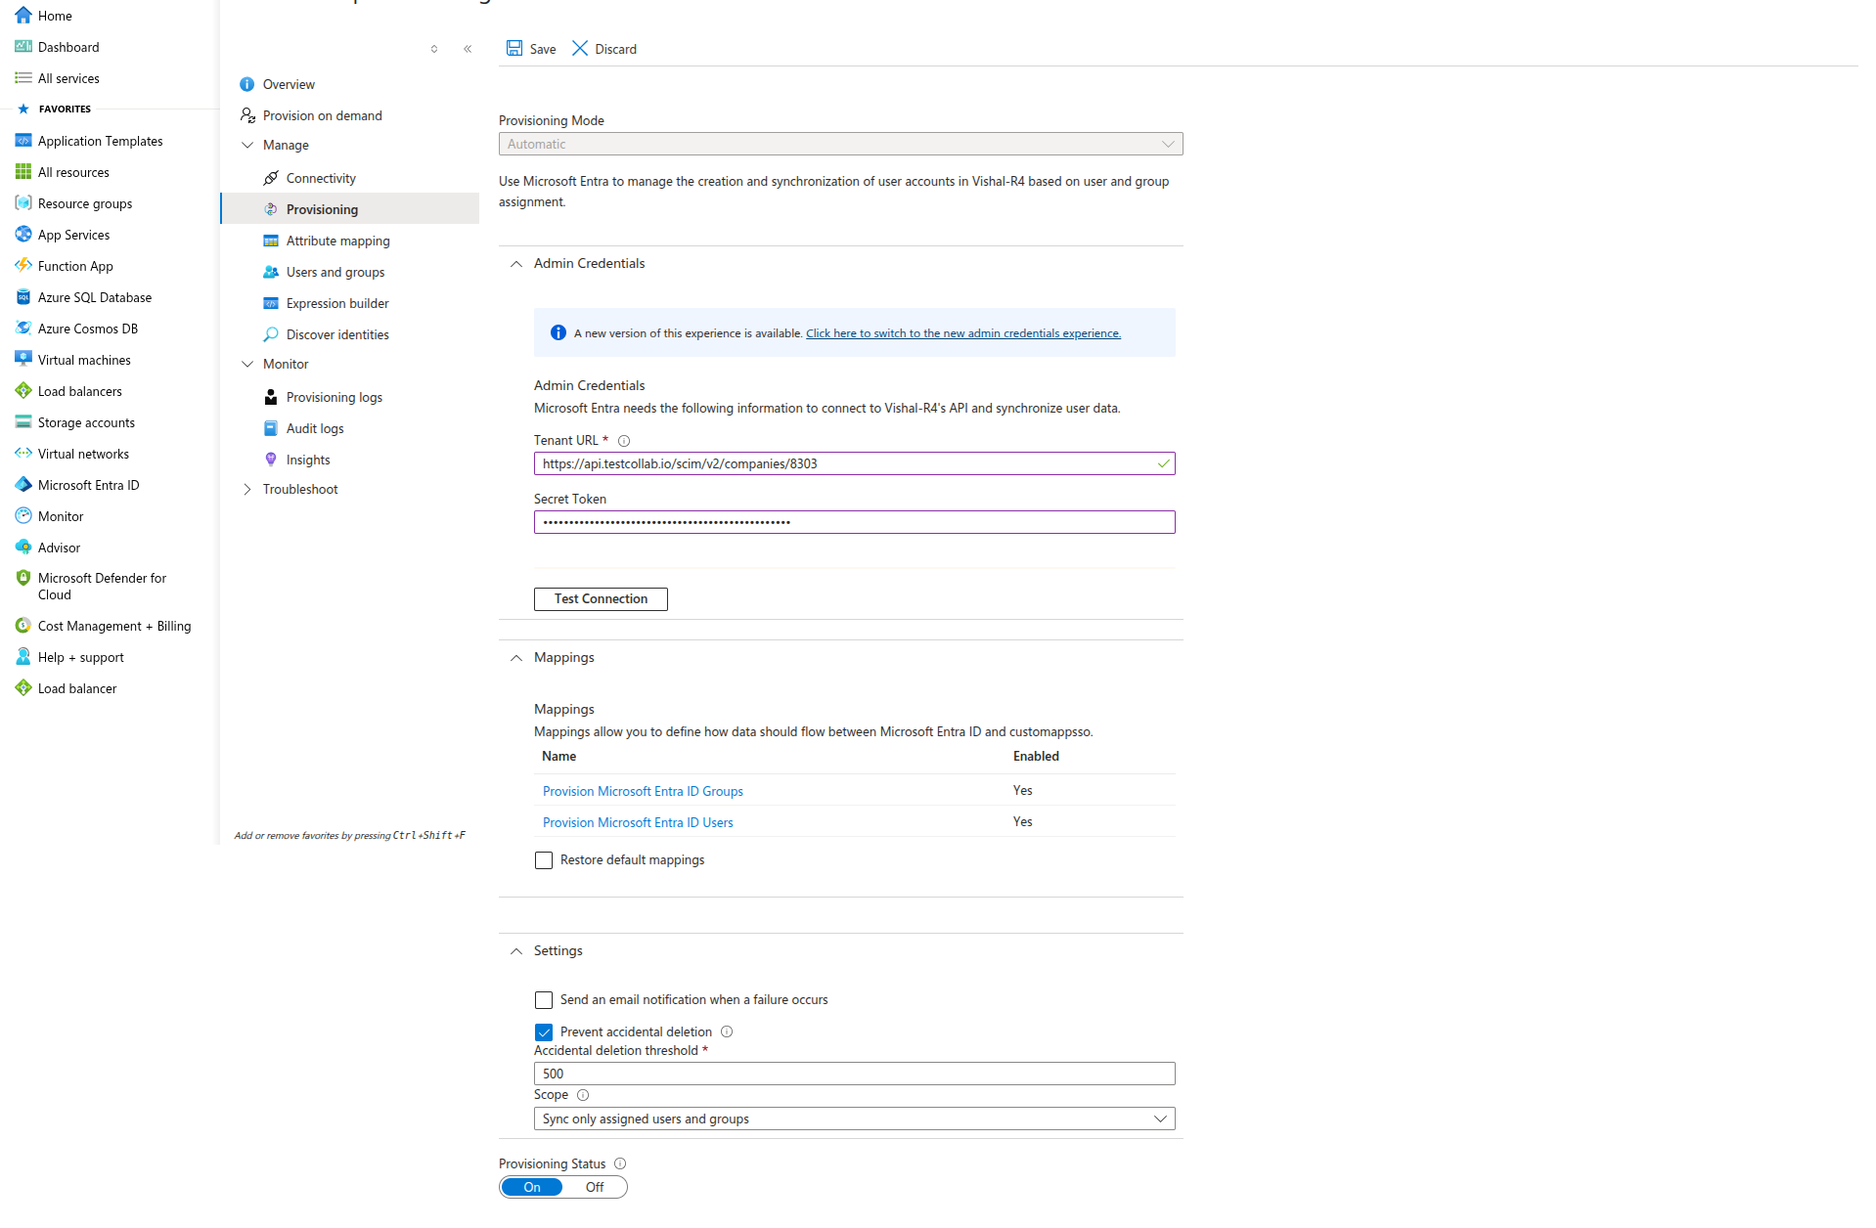1876x1228 pixels.
Task: Check Restore default mappings
Action: 544,860
